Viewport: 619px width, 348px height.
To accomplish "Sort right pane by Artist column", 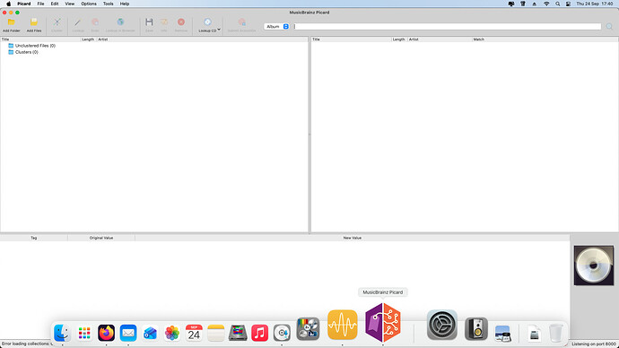I will [x=439, y=39].
